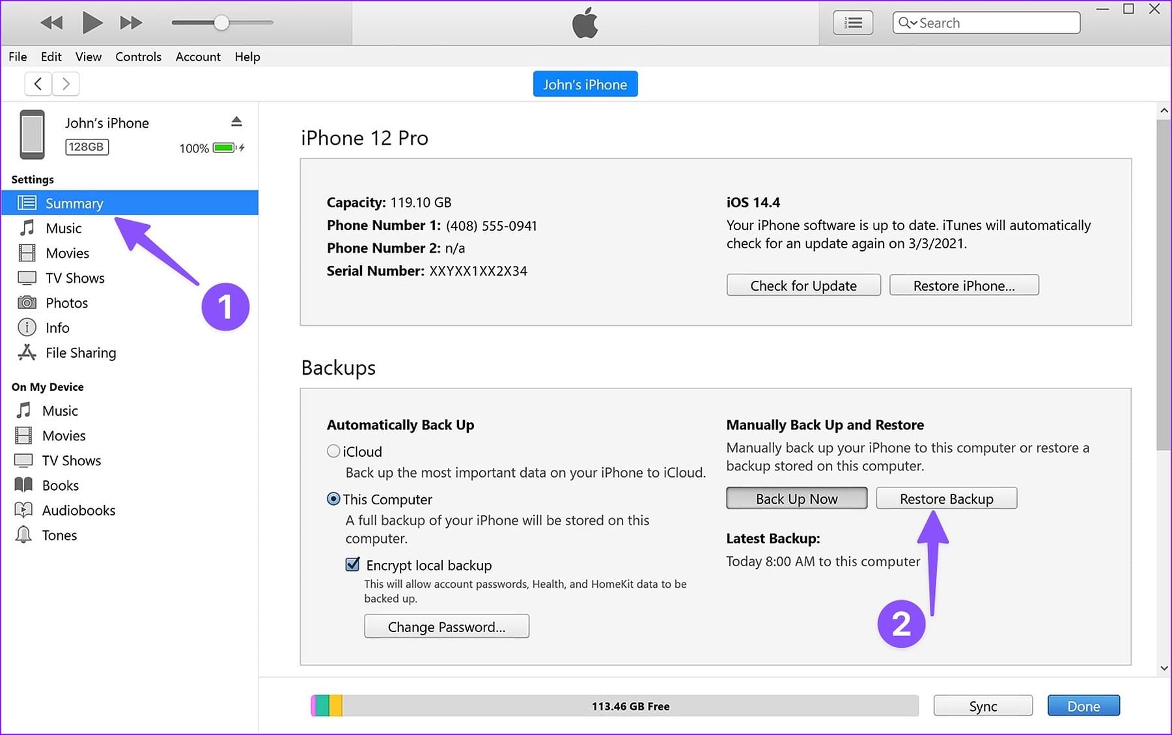Click the volume slider knob

click(x=221, y=23)
